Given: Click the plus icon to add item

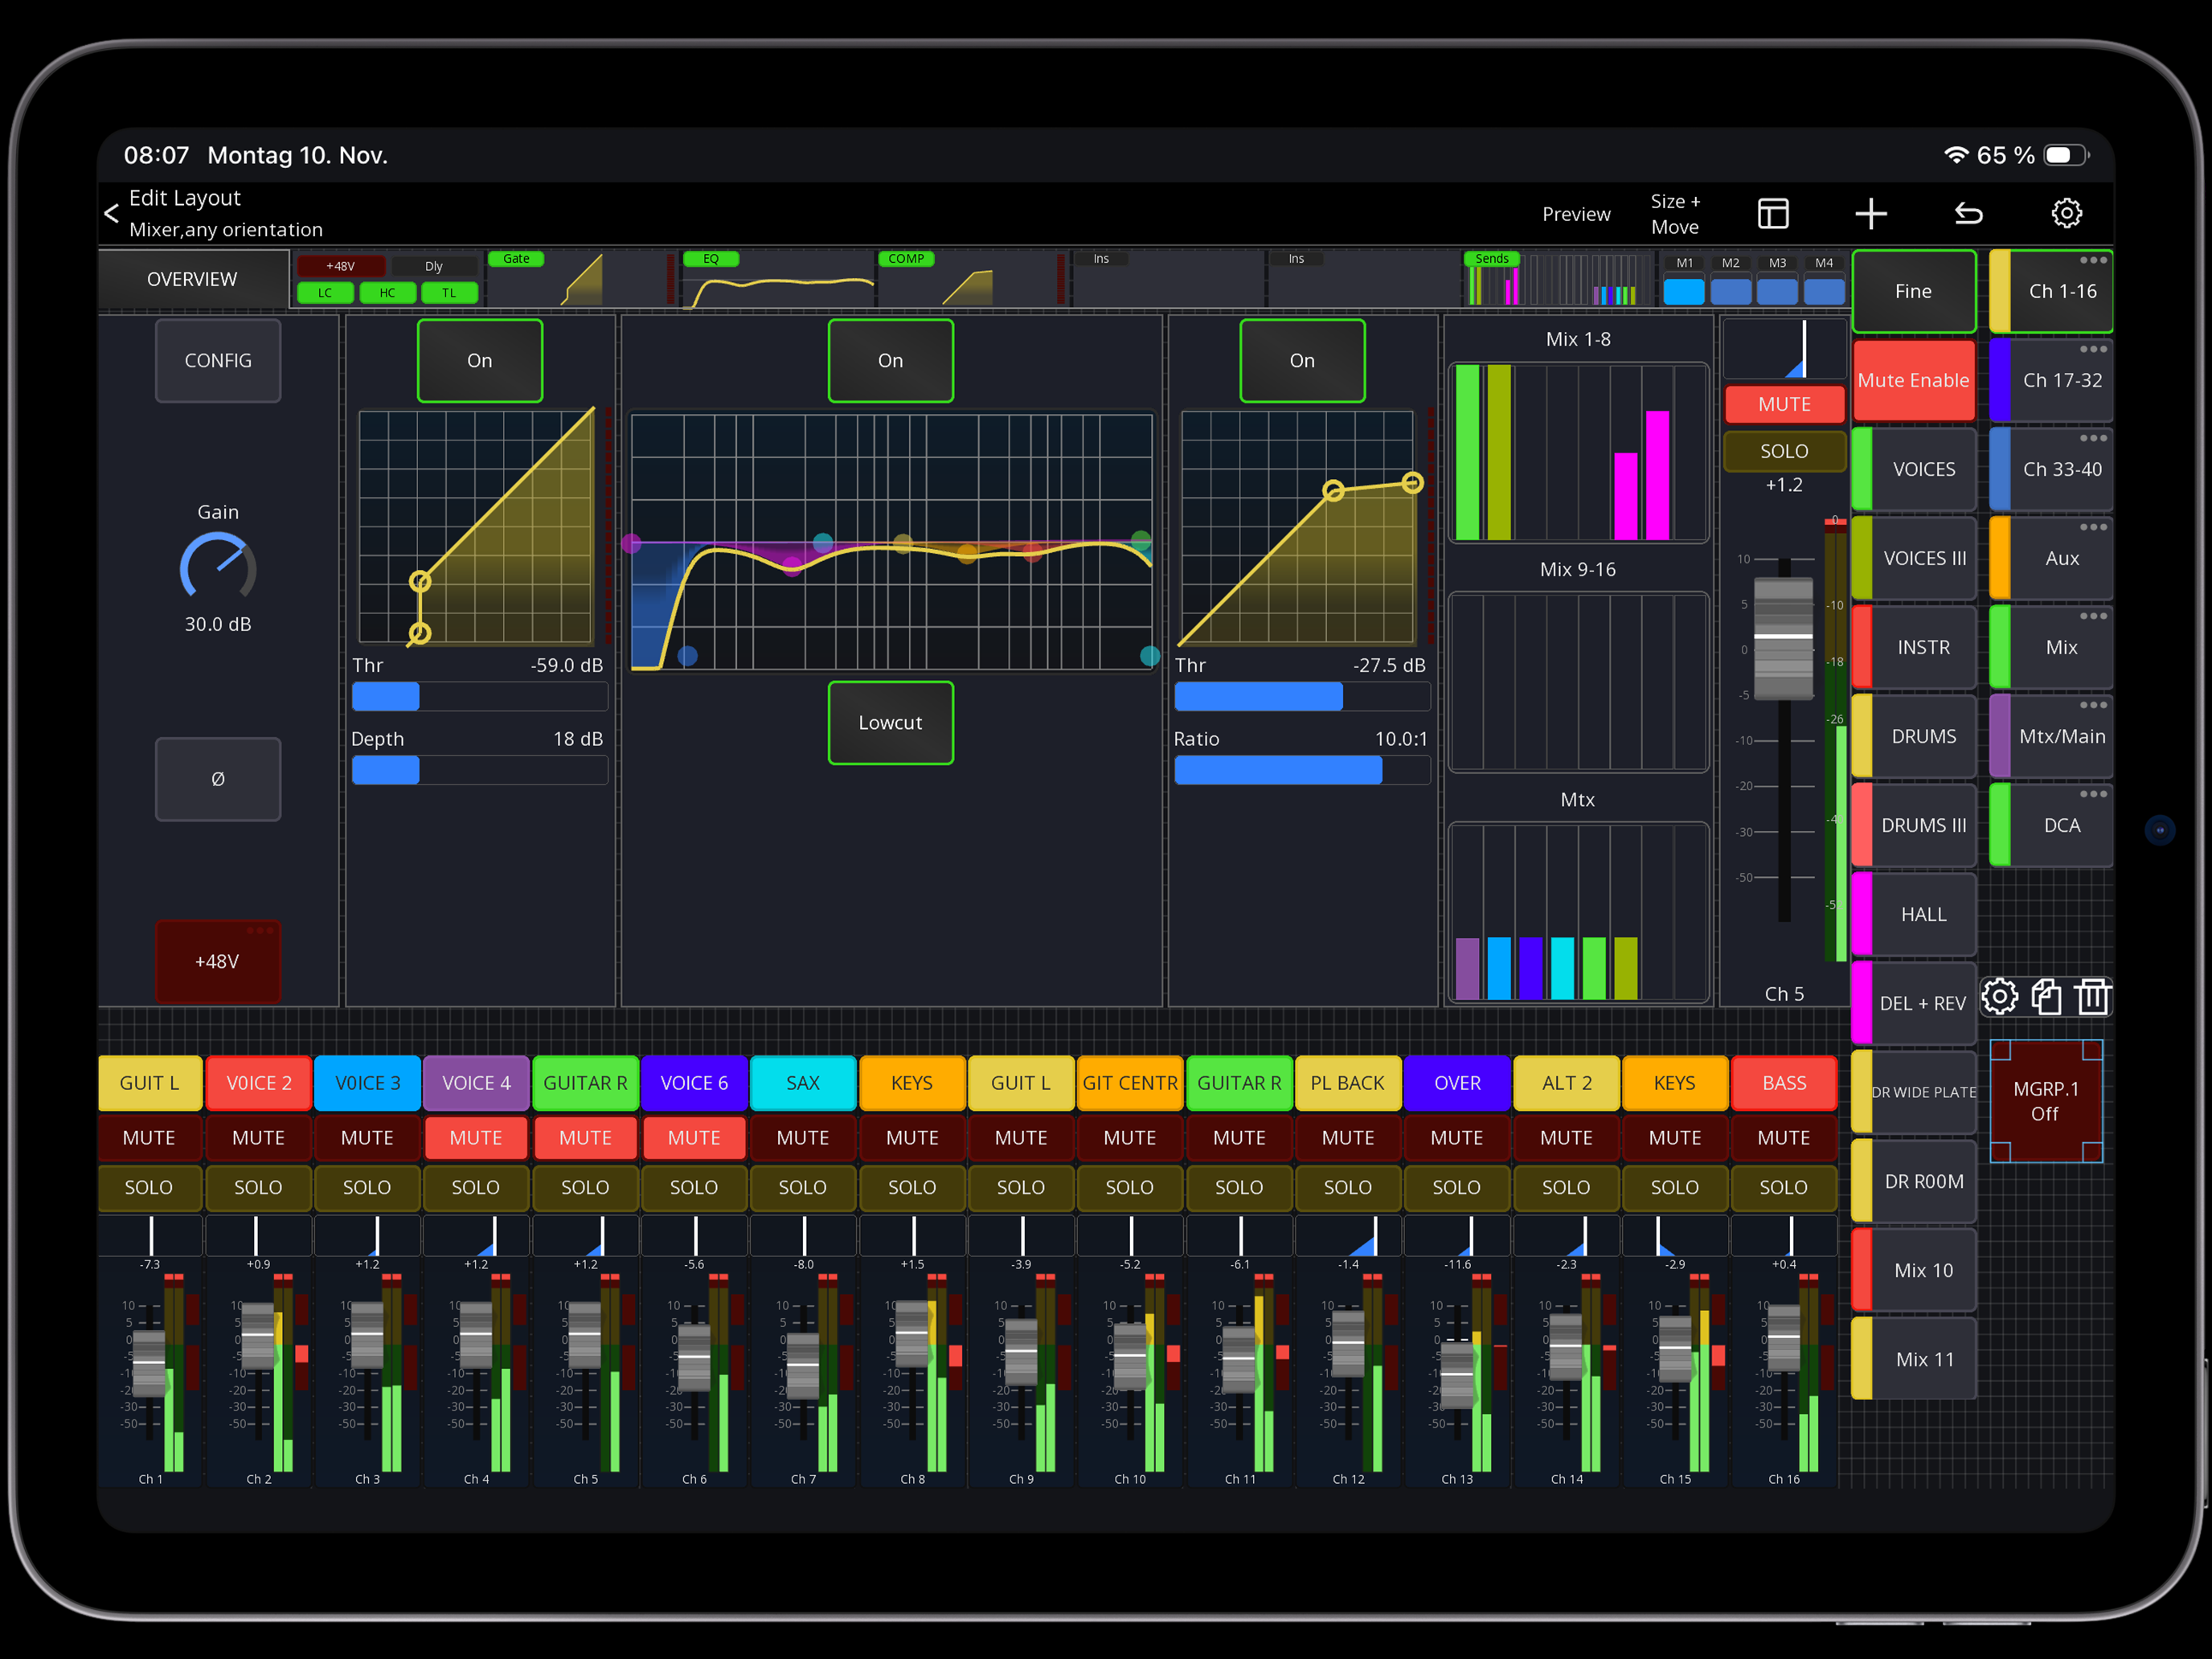Looking at the screenshot, I should coord(1870,213).
